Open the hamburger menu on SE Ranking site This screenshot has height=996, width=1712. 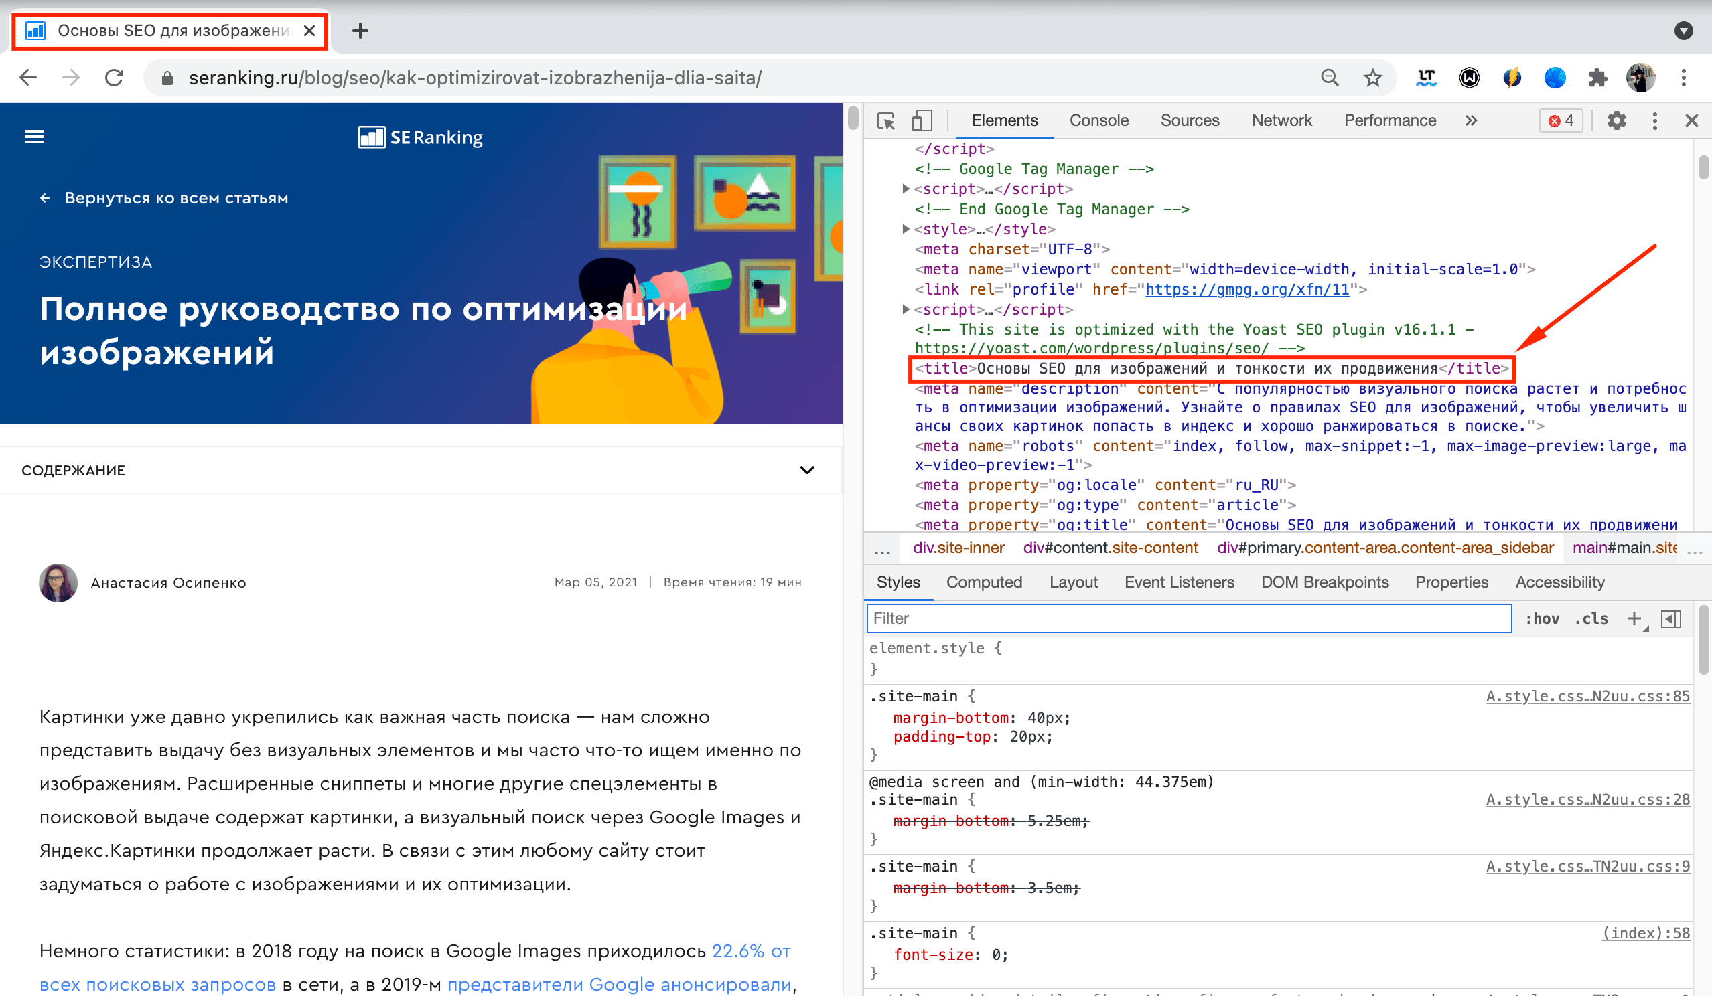tap(35, 137)
